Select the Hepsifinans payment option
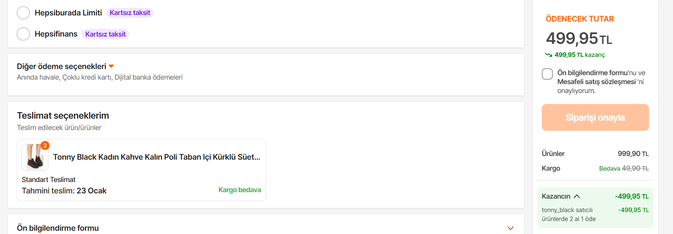The width and height of the screenshot is (673, 234). [24, 34]
